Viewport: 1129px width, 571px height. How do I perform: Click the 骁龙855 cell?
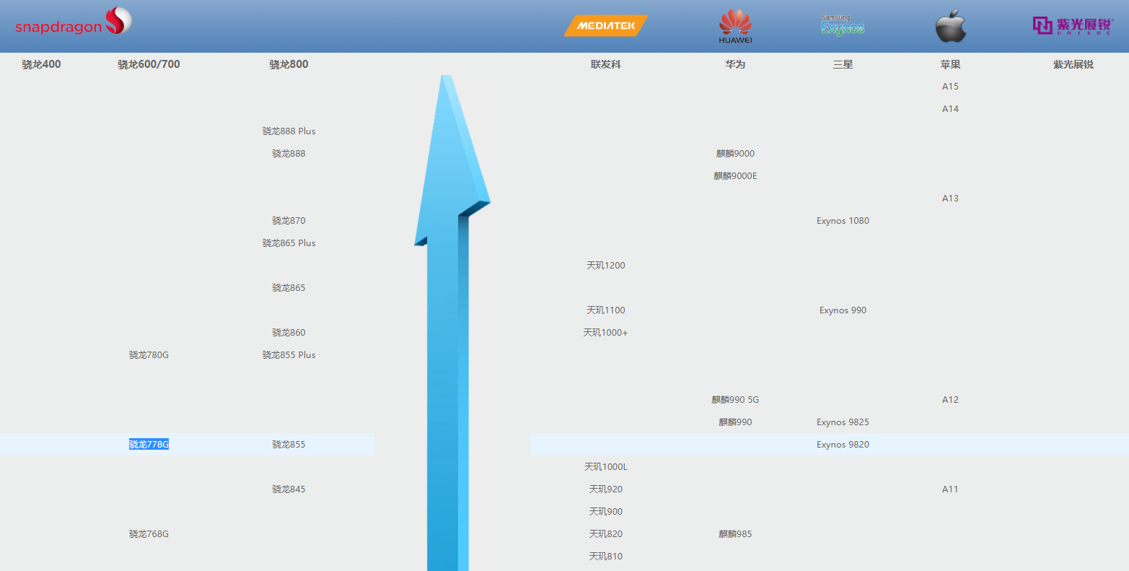289,445
